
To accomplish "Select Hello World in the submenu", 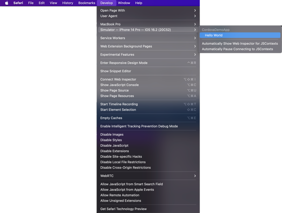I will pos(240,35).
